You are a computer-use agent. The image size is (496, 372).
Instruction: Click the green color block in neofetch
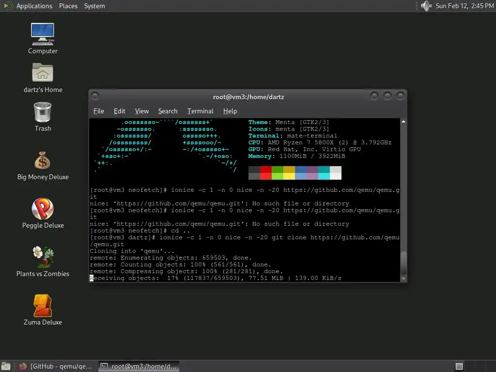point(278,173)
